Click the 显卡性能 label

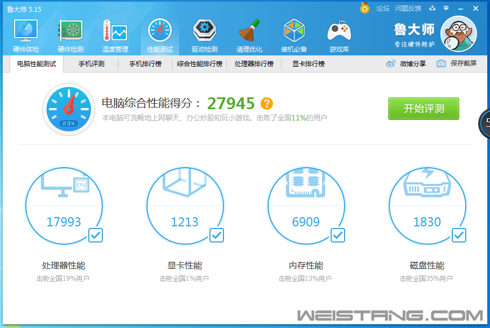click(185, 266)
